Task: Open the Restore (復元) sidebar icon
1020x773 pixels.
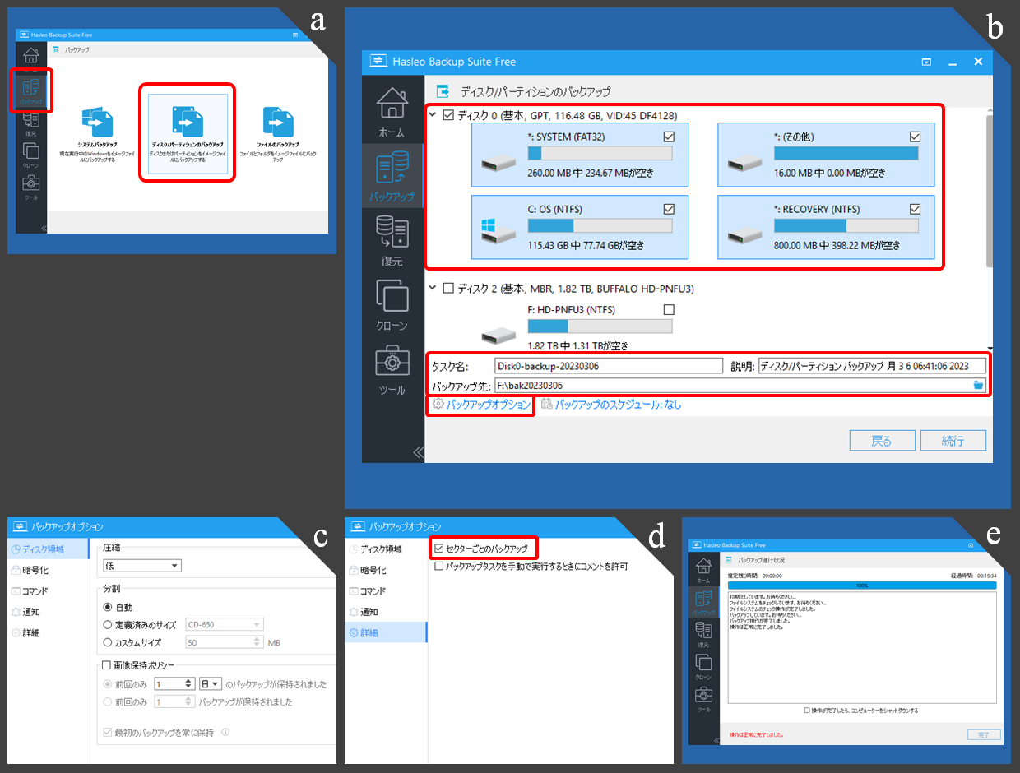Action: pos(392,232)
